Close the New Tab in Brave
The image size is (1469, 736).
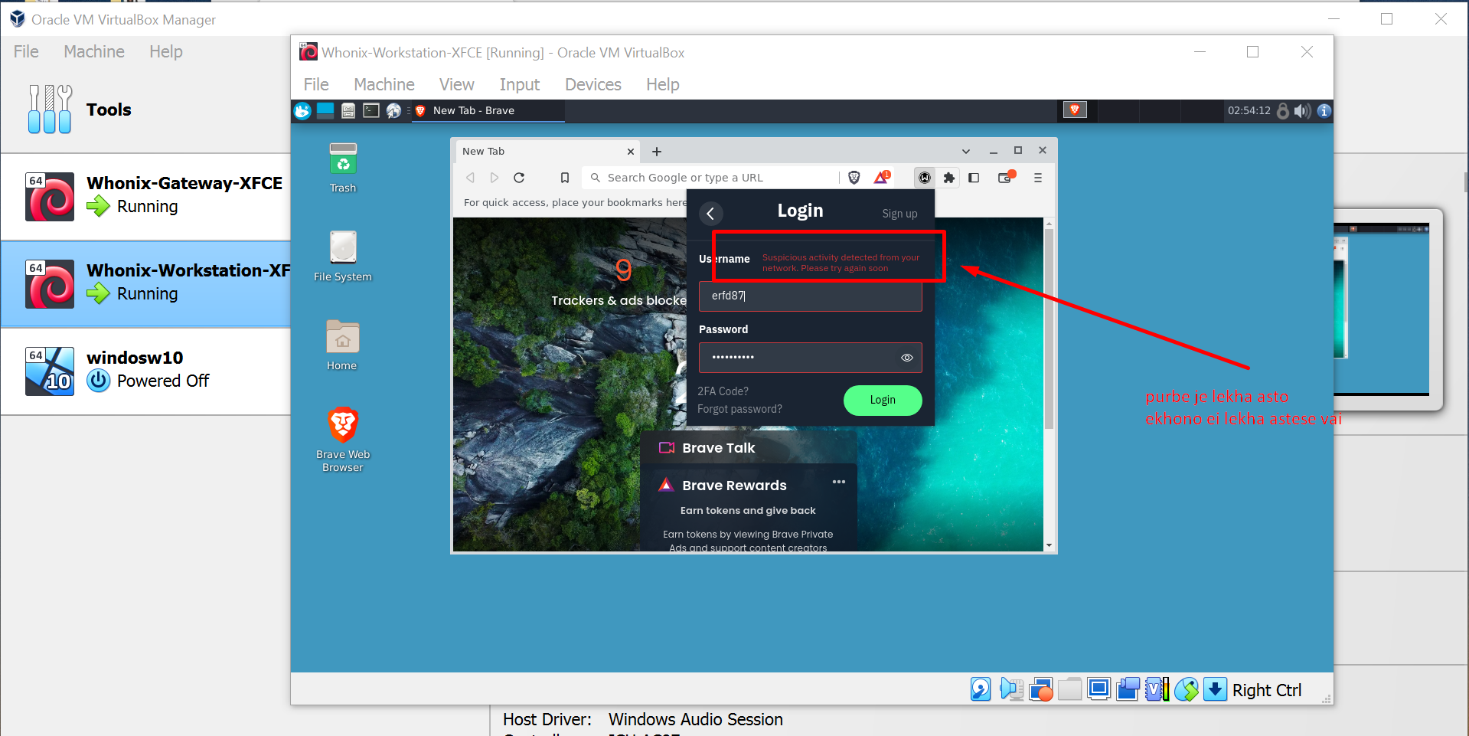point(631,152)
